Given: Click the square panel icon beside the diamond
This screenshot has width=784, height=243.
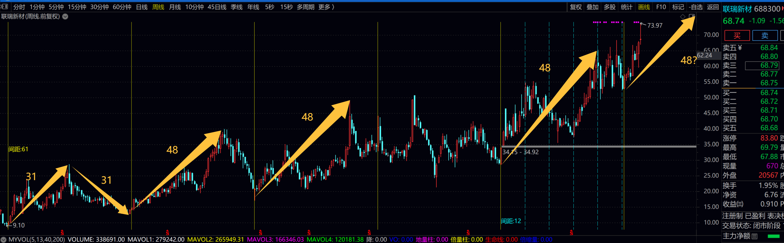Looking at the screenshot, I should (x=691, y=17).
